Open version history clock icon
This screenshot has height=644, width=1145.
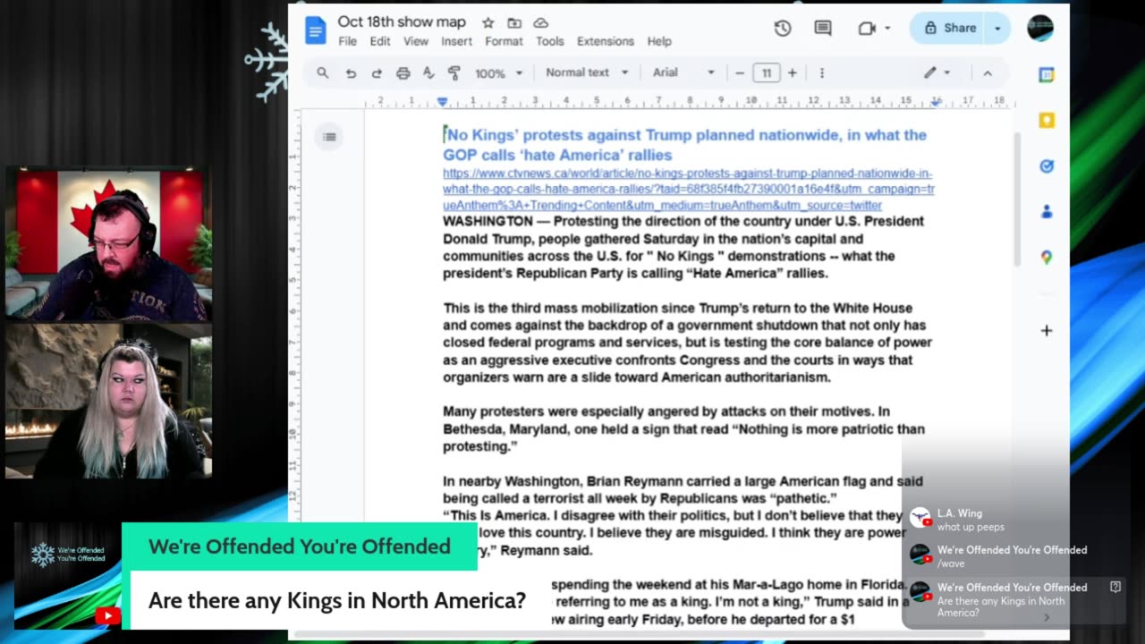[x=783, y=28]
